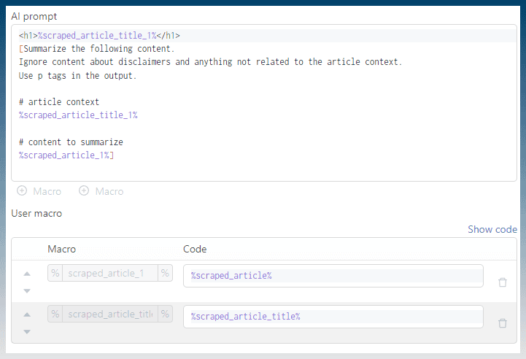Viewport: 526px width, 359px height.
Task: Click the empty area at bottom of AI prompt editor
Action: (x=264, y=171)
